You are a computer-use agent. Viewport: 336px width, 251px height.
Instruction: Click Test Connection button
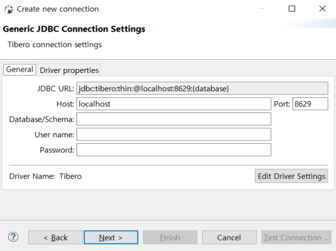pyautogui.click(x=296, y=237)
